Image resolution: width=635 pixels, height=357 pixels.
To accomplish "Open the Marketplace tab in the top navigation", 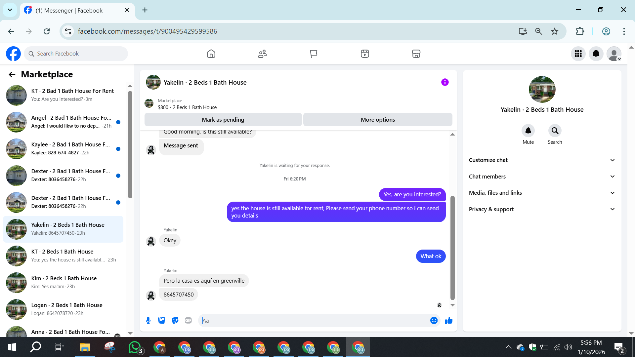I will click(x=416, y=54).
